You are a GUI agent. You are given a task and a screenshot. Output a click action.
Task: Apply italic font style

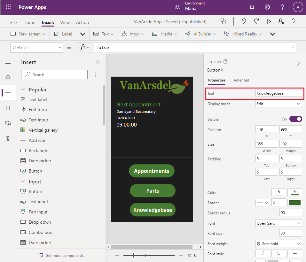pyautogui.click(x=263, y=253)
